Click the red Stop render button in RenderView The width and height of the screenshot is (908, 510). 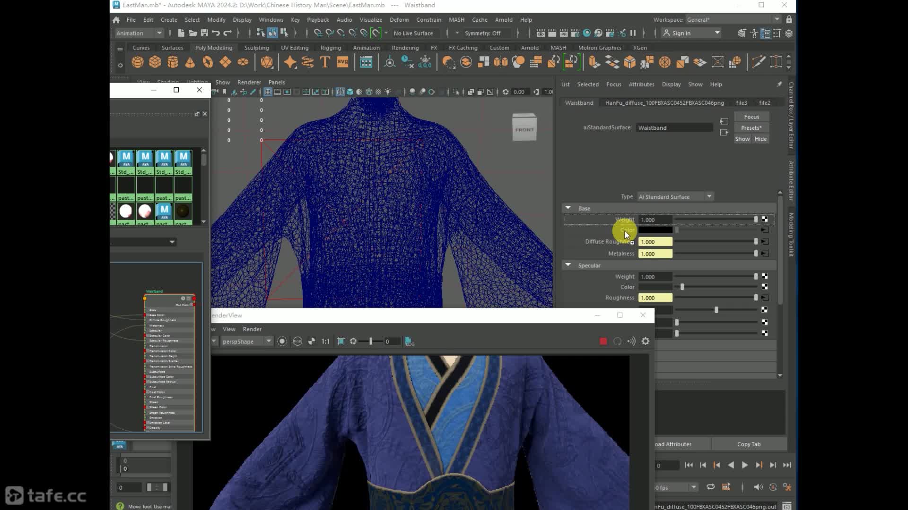tap(603, 341)
